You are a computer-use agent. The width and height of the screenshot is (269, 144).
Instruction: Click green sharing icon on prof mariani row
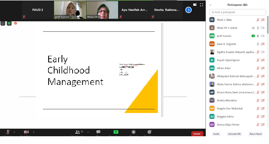tap(253, 36)
